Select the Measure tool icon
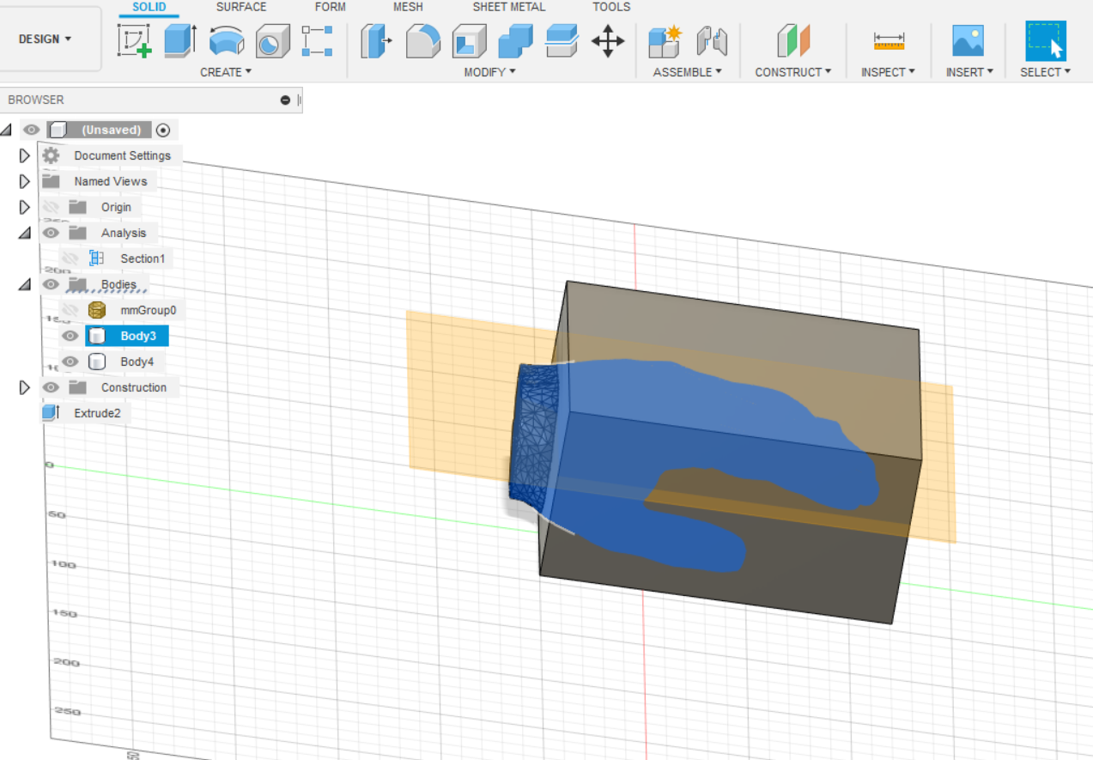 click(889, 41)
